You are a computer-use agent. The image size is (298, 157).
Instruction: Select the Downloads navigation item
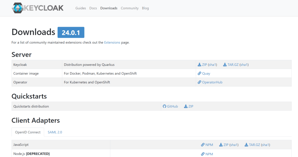pos(109,8)
